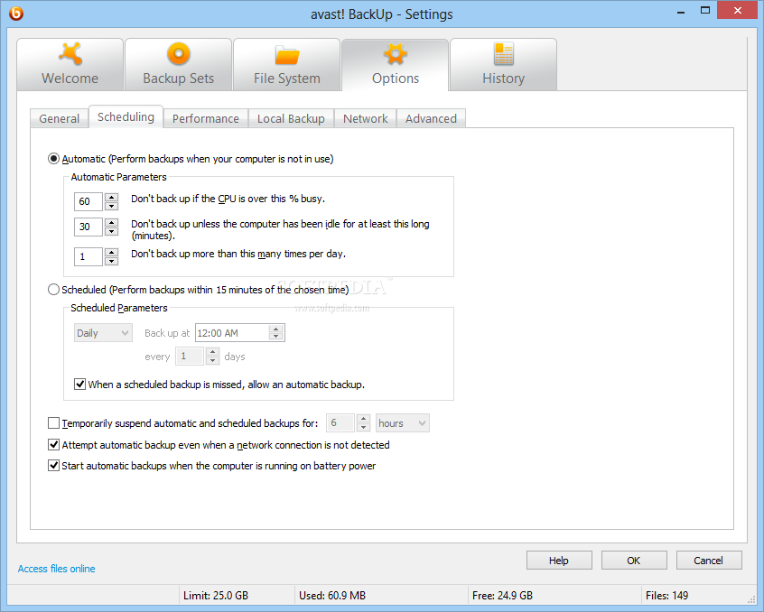The height and width of the screenshot is (612, 764).
Task: Enable temporarily suspend backups checkbox
Action: 53,423
